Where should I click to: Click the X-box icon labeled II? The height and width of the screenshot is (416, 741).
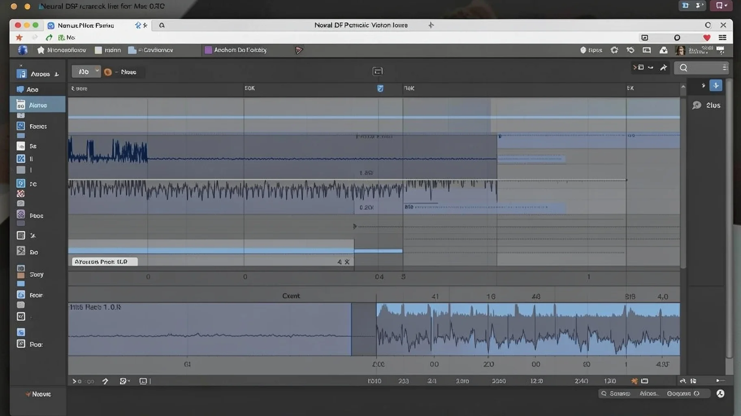coord(21,158)
